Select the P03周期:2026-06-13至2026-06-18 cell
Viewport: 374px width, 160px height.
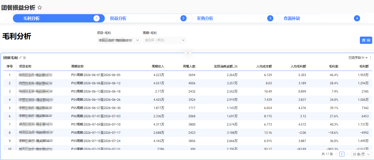point(96,91)
